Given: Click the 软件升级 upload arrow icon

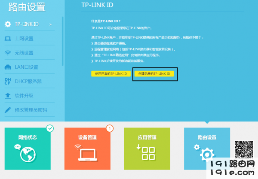Looking at the screenshot, I should 8,96.
